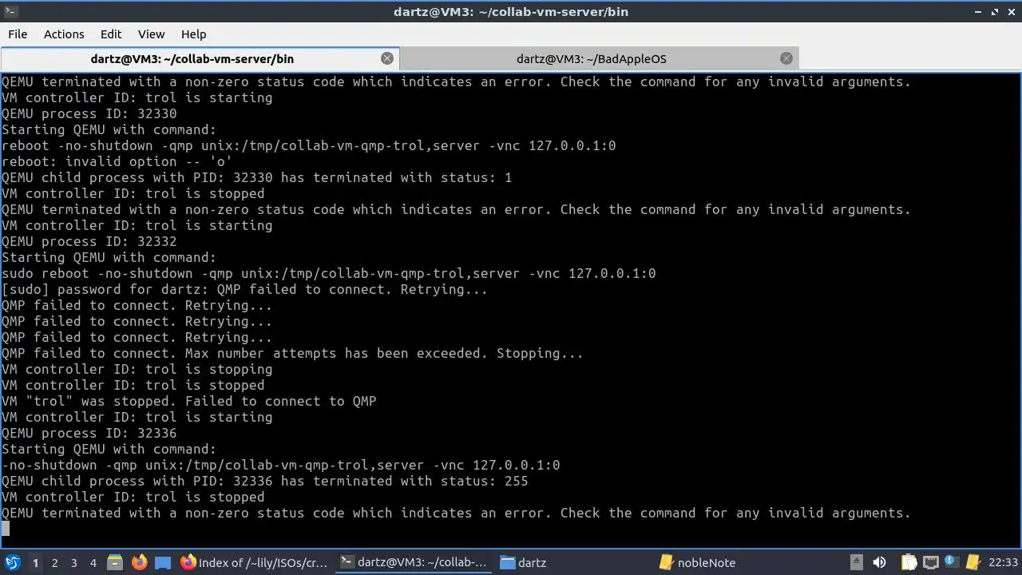Close the ~/BadAppleOS tab
The image size is (1022, 575).
pos(786,58)
